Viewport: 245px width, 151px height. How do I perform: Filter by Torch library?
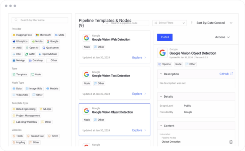pos(18,136)
